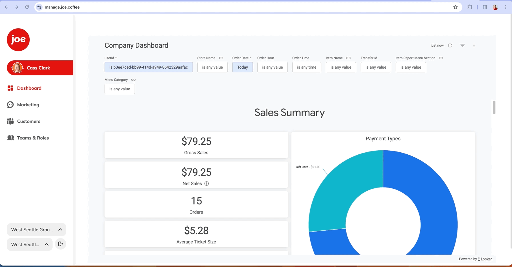Click the browser Forward arrow
The image size is (512, 267).
17,7
